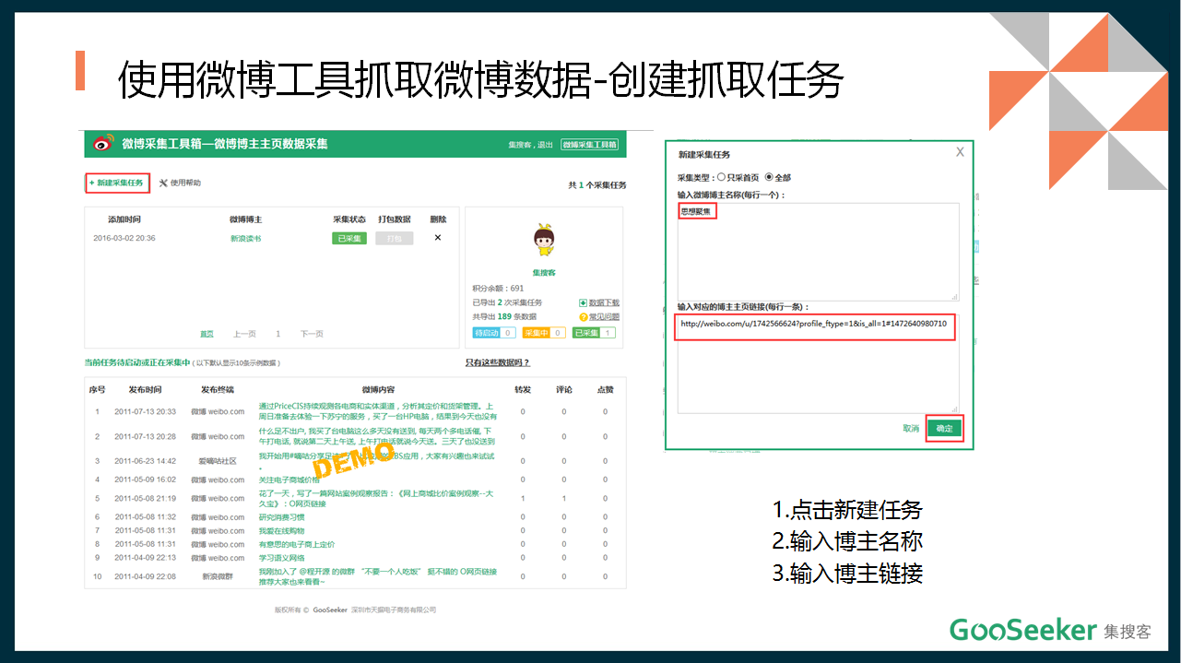1181x663 pixels.
Task: Open weibo post 学习语义网络
Action: click(x=281, y=558)
